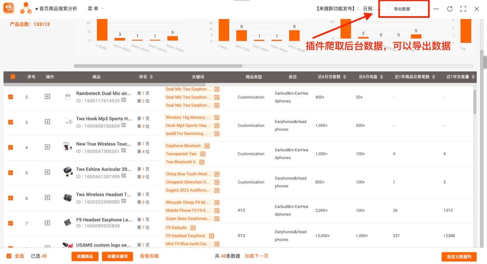The height and width of the screenshot is (264, 487).
Task: Open 查看收藏 link
Action: pos(149,256)
